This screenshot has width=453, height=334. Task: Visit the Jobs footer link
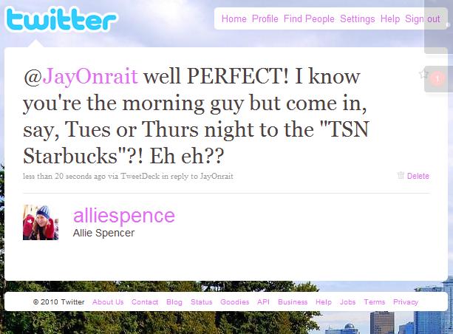[x=347, y=302]
